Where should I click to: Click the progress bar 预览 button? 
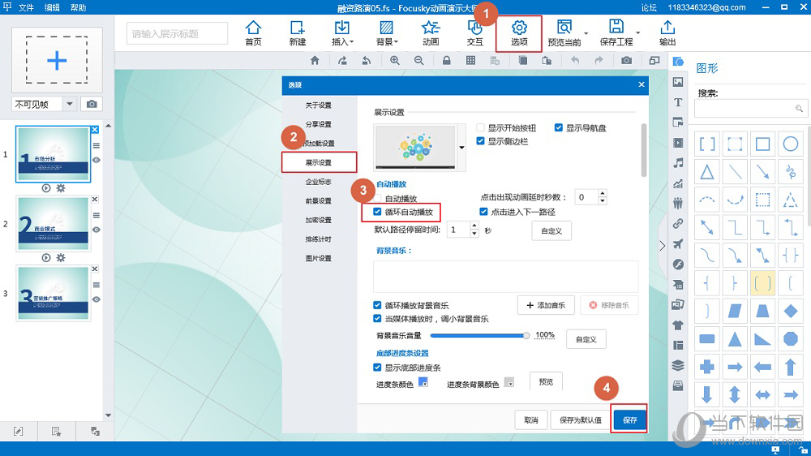point(546,381)
